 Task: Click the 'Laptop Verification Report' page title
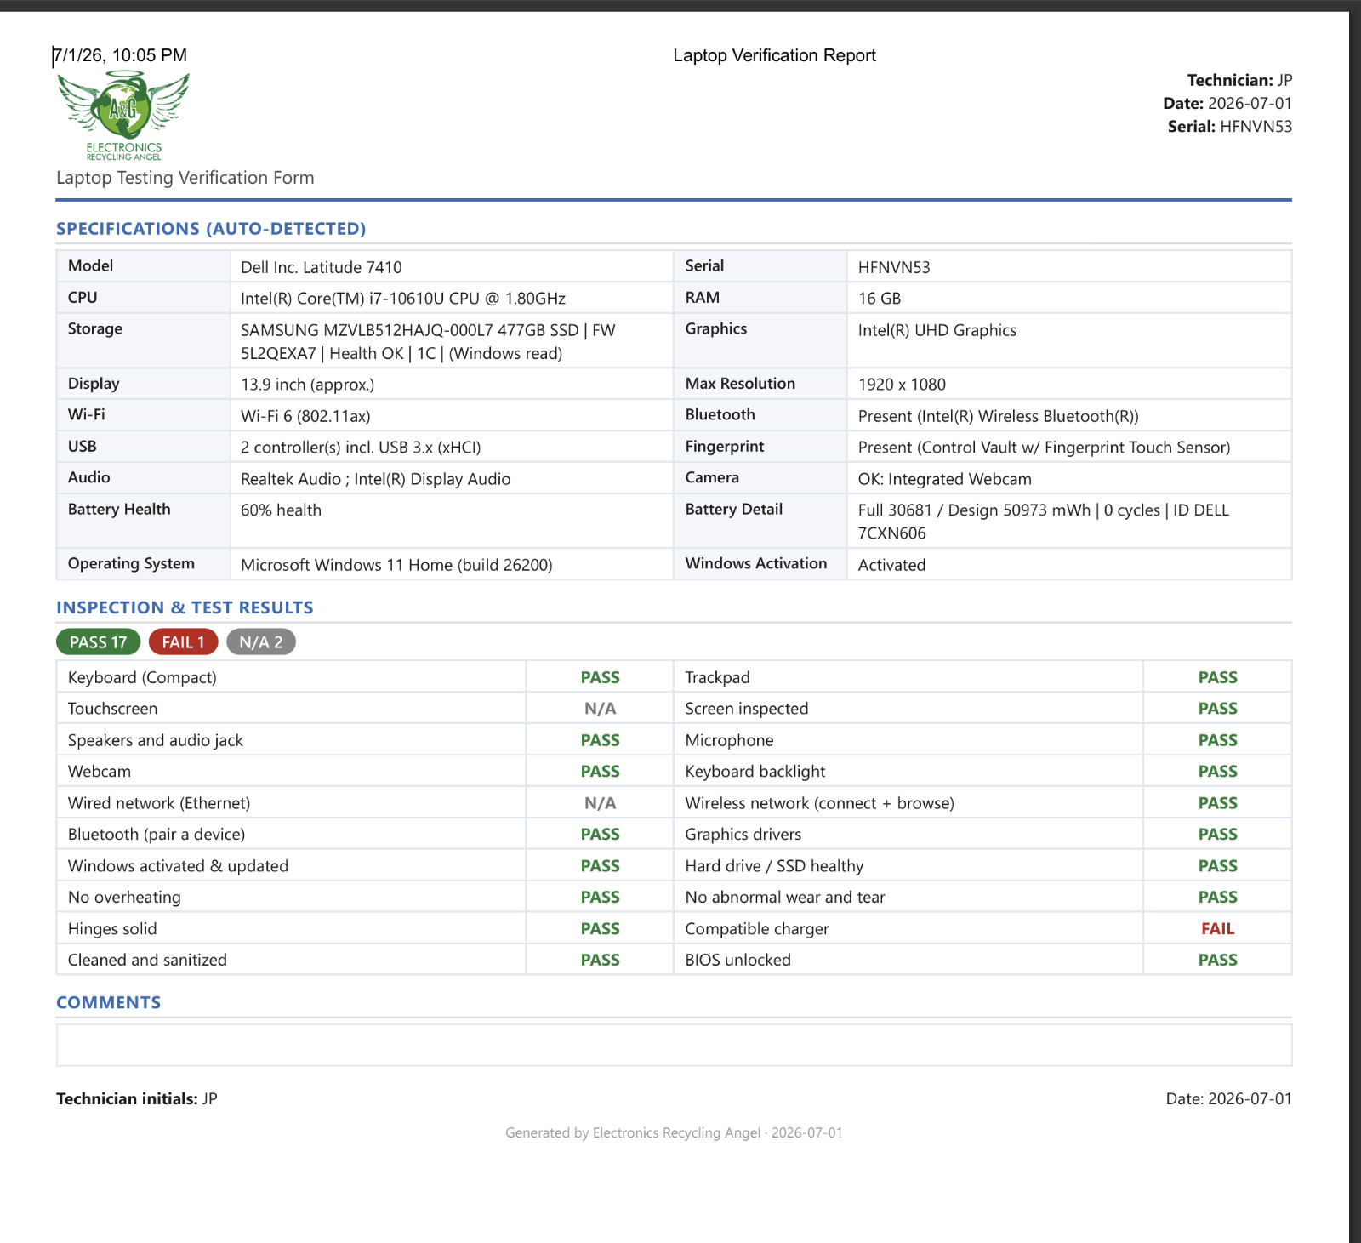pos(774,55)
